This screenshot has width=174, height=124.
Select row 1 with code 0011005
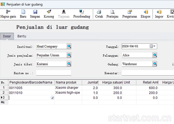pos(87,88)
